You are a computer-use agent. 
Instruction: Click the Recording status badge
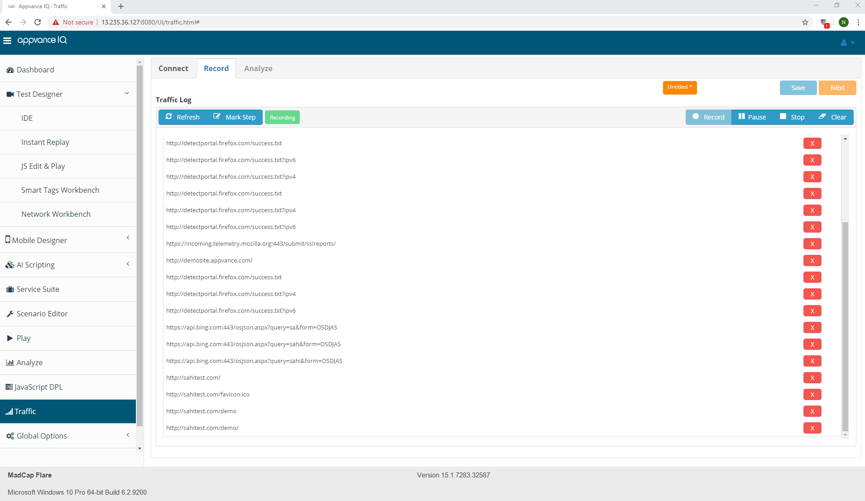pyautogui.click(x=282, y=118)
